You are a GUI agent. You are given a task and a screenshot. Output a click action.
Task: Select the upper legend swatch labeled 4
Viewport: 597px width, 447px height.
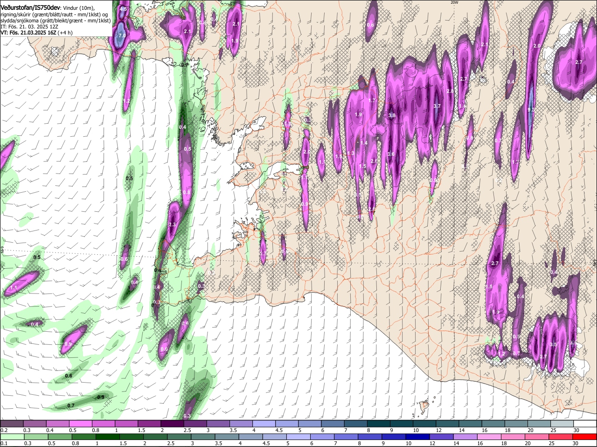[x=264, y=423]
